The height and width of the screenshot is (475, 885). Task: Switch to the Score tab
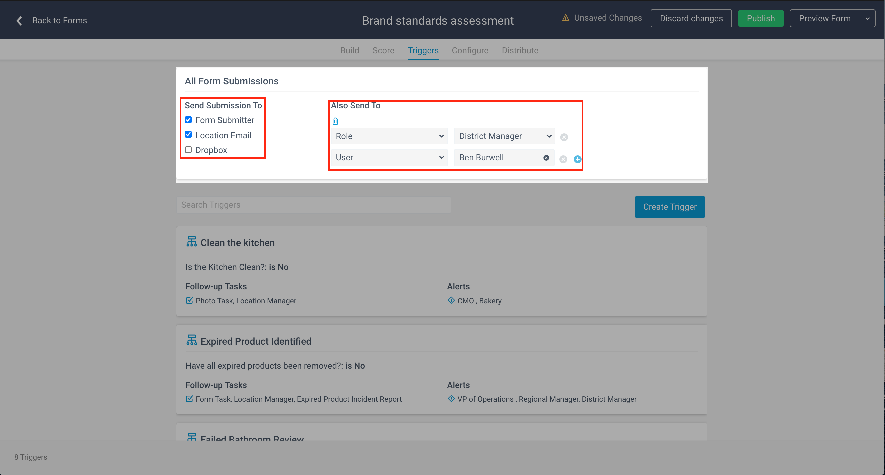tap(383, 51)
